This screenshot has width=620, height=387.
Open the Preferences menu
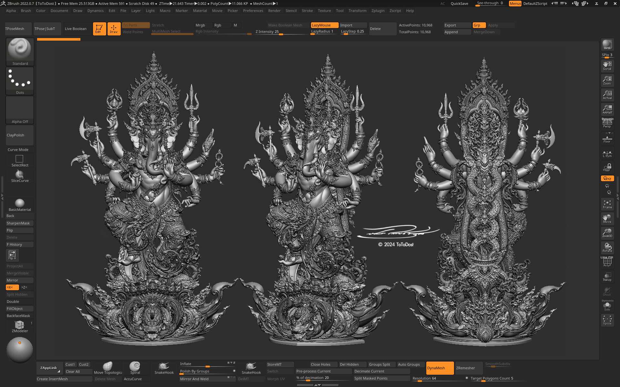253,11
